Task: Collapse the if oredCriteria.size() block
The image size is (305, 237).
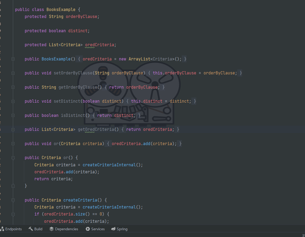Action: pyautogui.click(x=13, y=214)
